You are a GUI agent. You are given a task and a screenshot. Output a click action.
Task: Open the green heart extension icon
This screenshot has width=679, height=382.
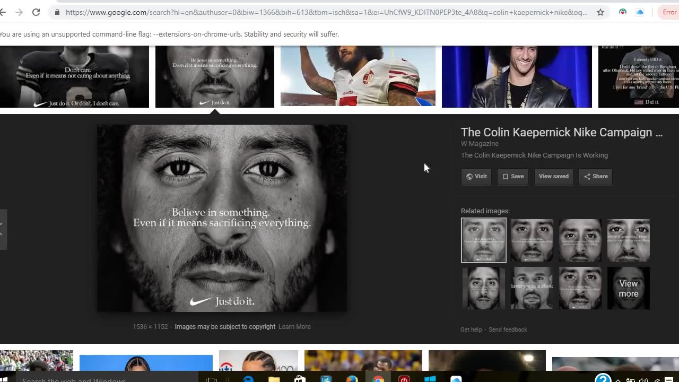[623, 12]
